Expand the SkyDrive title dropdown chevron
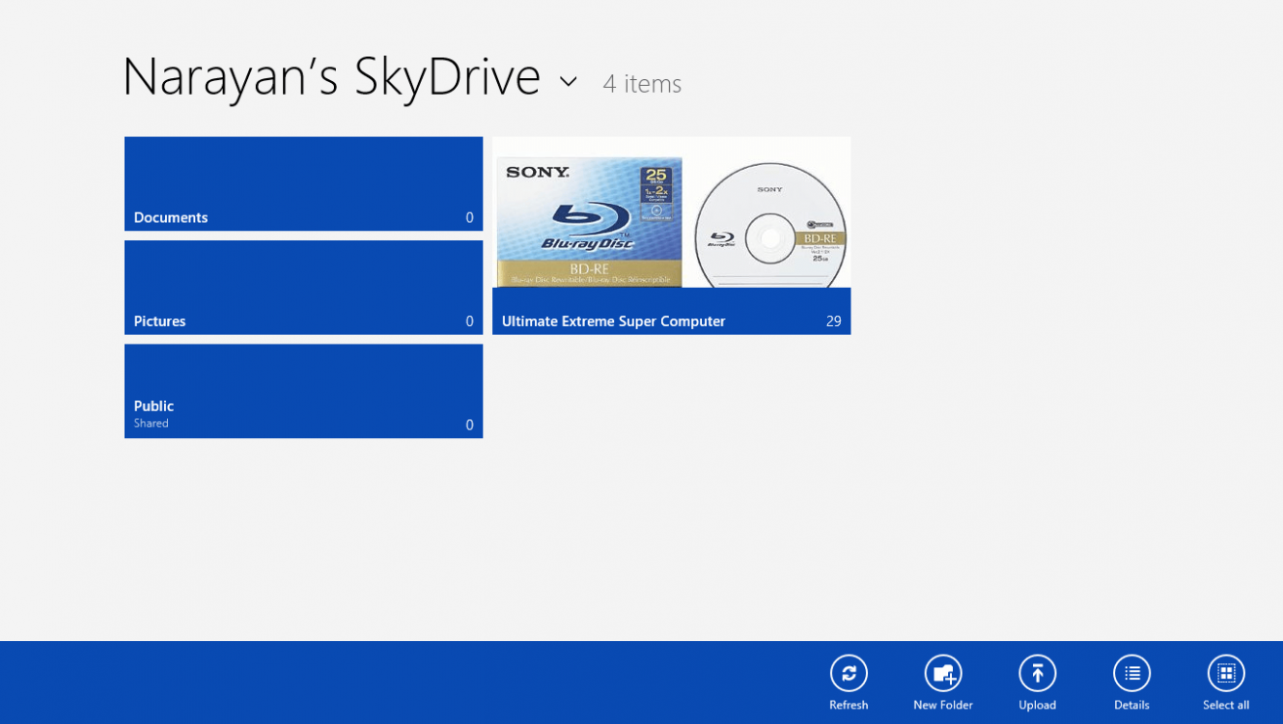 (568, 82)
